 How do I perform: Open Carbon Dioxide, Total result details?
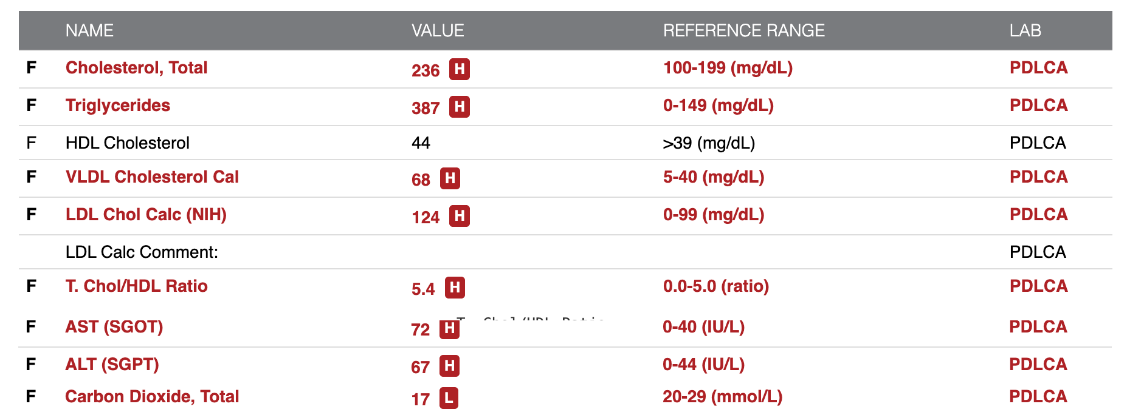point(152,396)
